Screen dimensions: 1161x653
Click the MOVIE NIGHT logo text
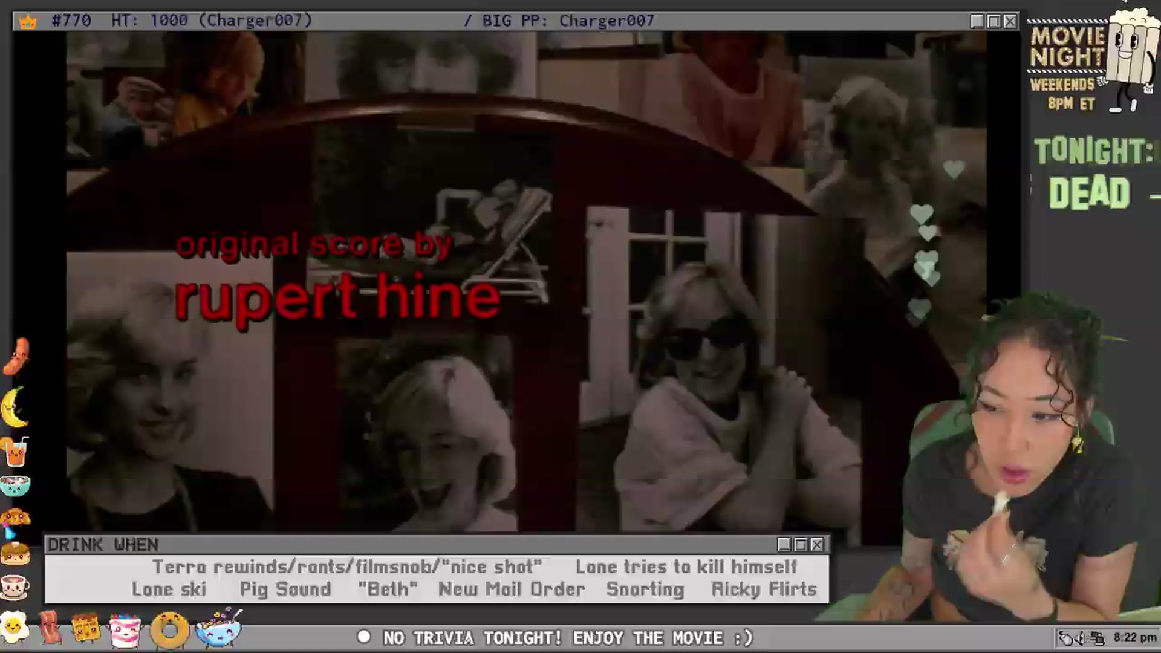click(x=1067, y=46)
